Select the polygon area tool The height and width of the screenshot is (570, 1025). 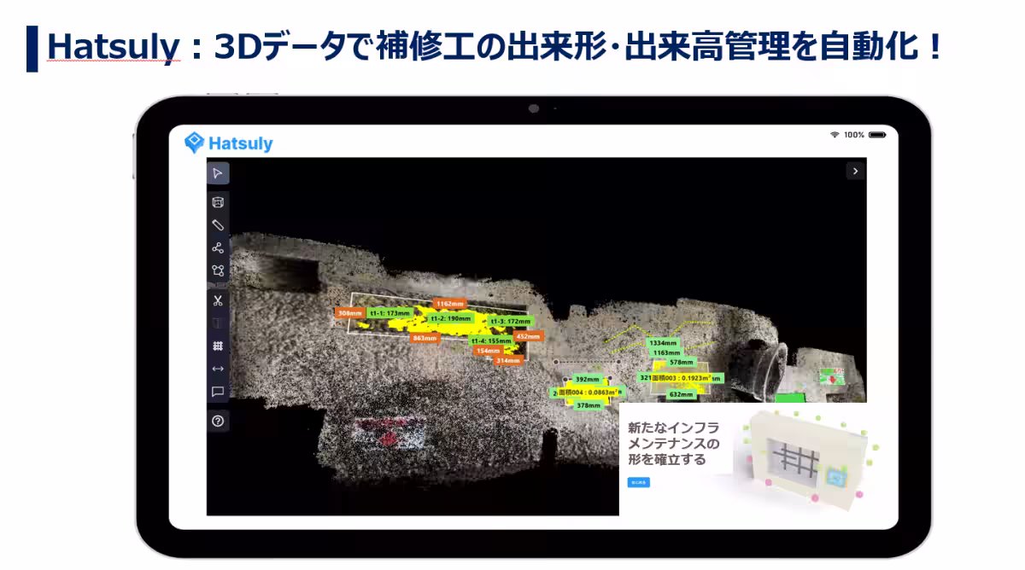point(219,272)
